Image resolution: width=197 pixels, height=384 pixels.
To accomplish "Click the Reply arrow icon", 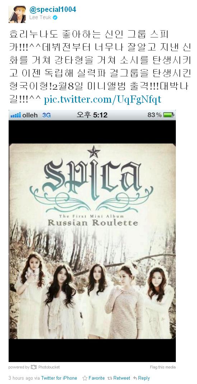I will 135,378.
